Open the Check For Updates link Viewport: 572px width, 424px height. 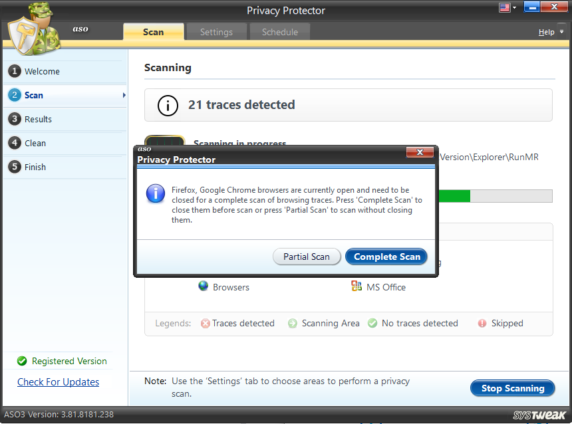(x=58, y=381)
